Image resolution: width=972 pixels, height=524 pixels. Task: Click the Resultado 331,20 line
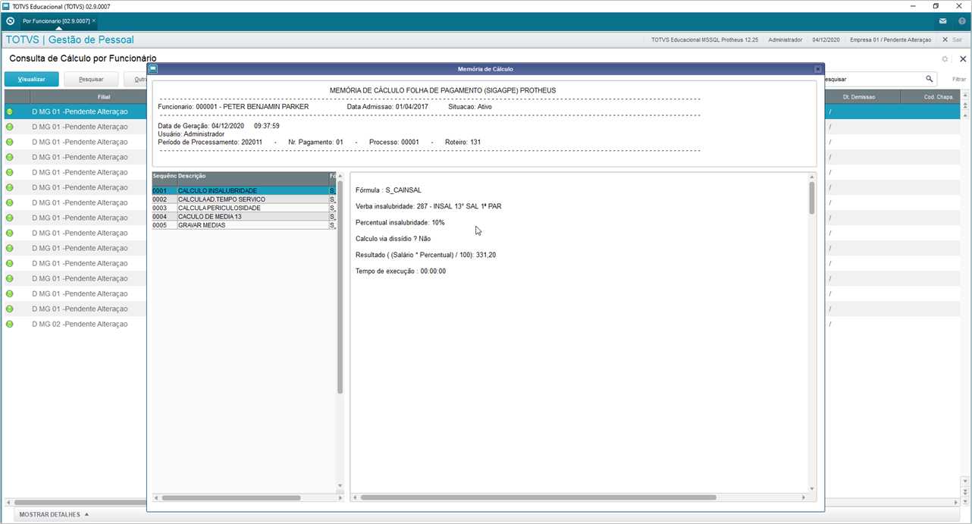coord(426,255)
